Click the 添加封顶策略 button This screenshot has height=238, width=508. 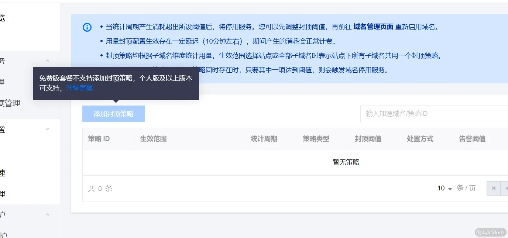pyautogui.click(x=114, y=114)
